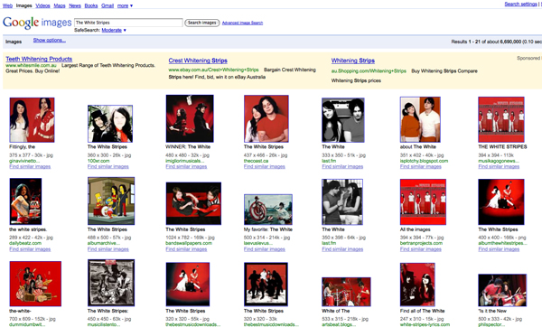Open the Simpsons cartoon thumbnail from albumarchive
Screen dimensions: 542x327
(111, 201)
